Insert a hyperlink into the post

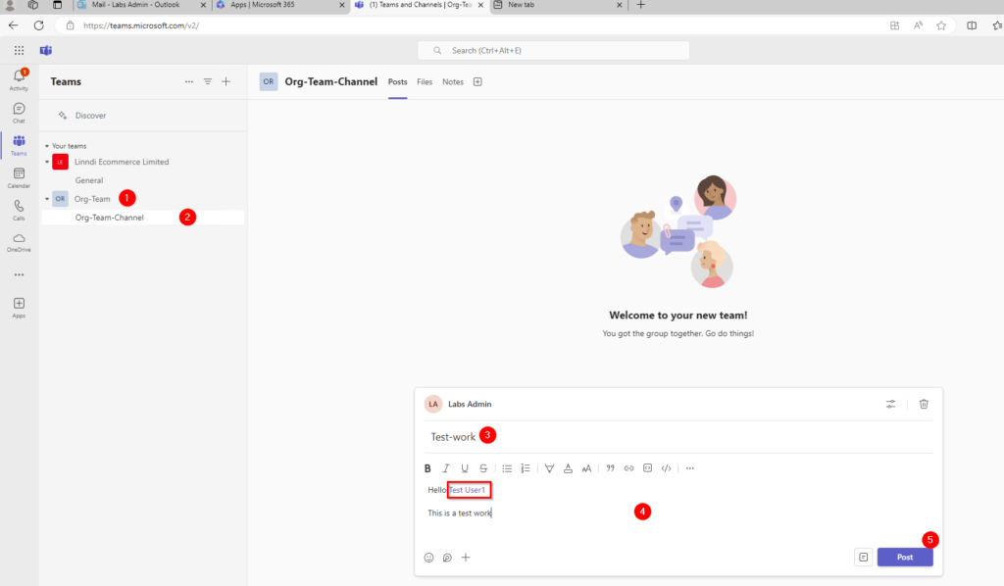pos(628,468)
